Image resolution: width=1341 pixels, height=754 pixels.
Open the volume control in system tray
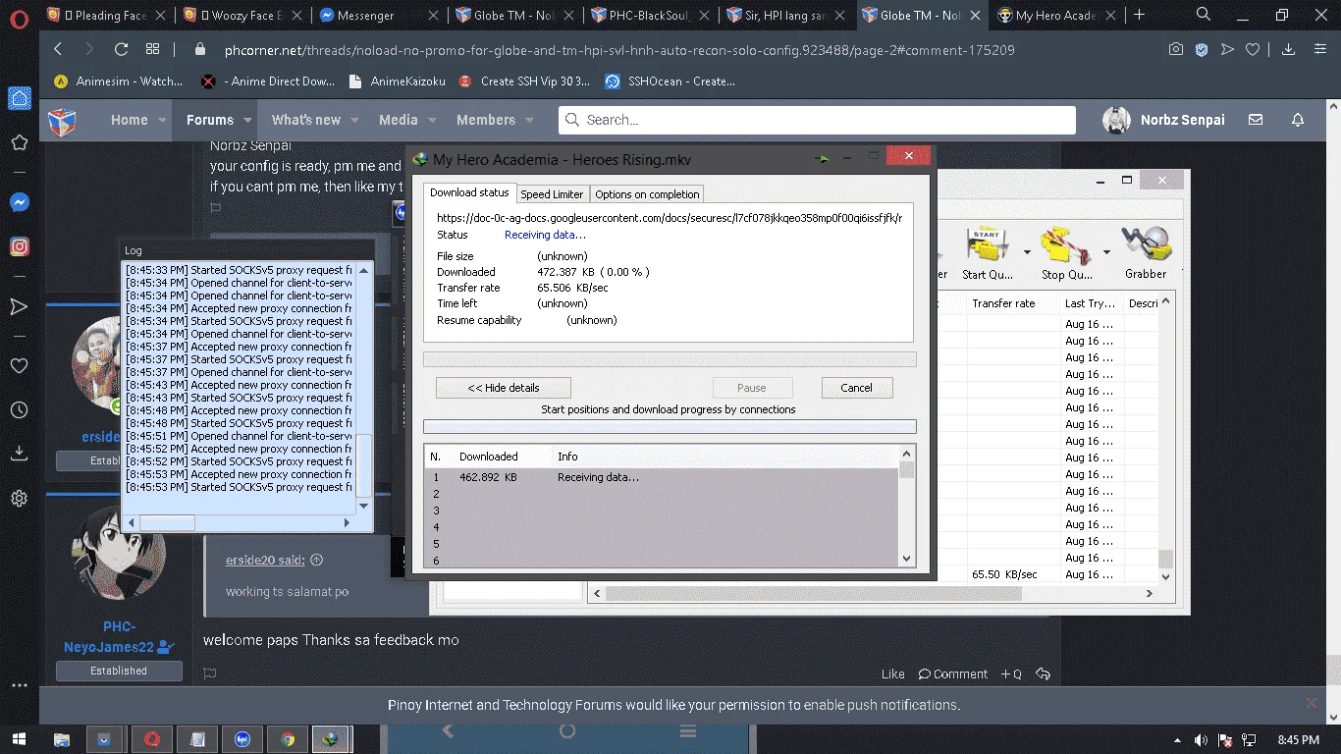click(x=1201, y=739)
